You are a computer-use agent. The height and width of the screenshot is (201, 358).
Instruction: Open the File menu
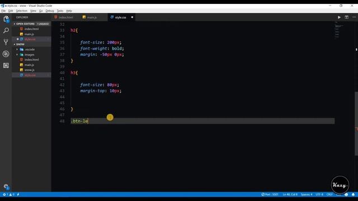[3, 11]
